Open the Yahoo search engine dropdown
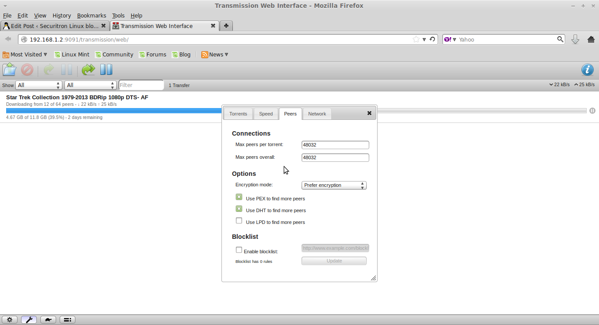The image size is (599, 325). [x=450, y=39]
